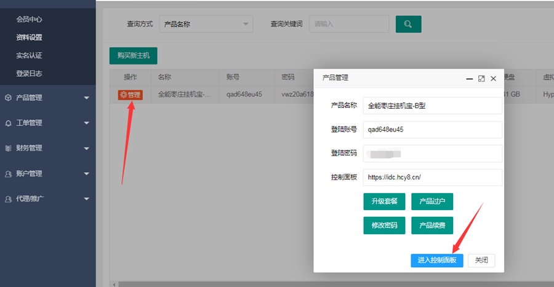Viewport: 554px width, 287px height.
Task: Minimize the 产品管理 dialog
Action: (x=470, y=79)
